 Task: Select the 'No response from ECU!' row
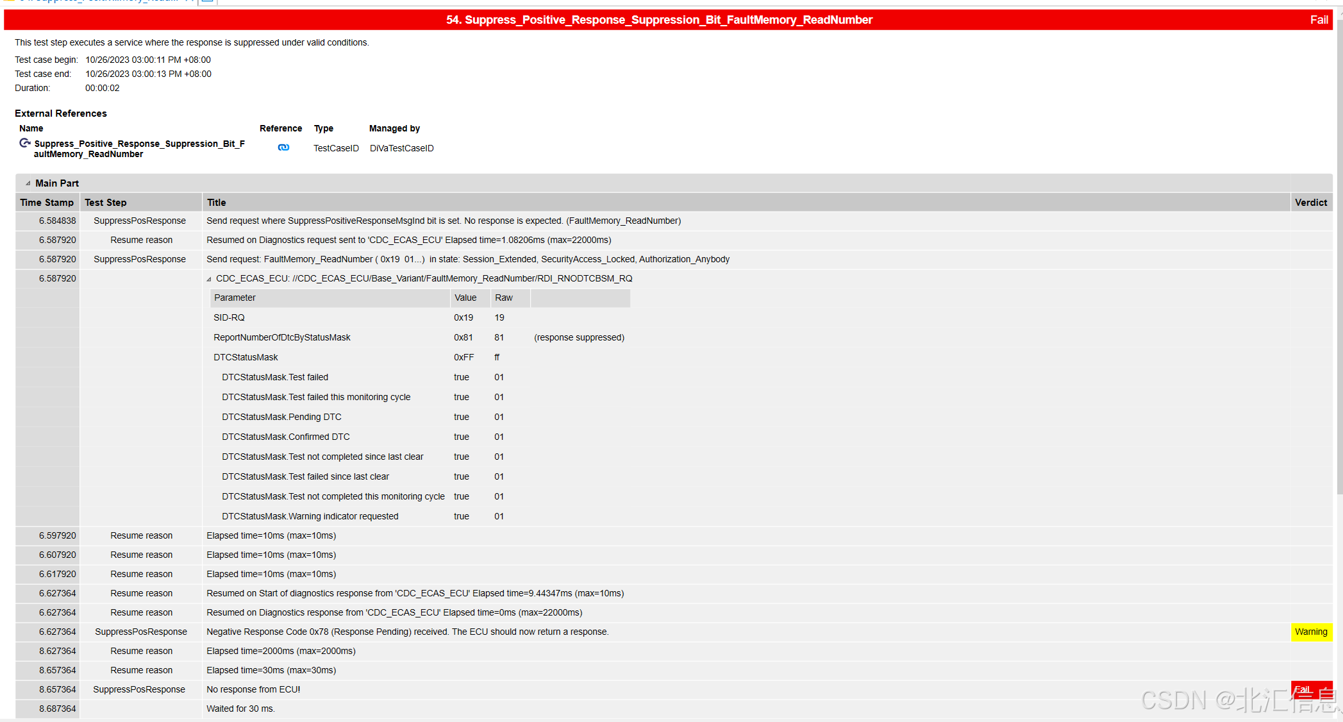[253, 689]
